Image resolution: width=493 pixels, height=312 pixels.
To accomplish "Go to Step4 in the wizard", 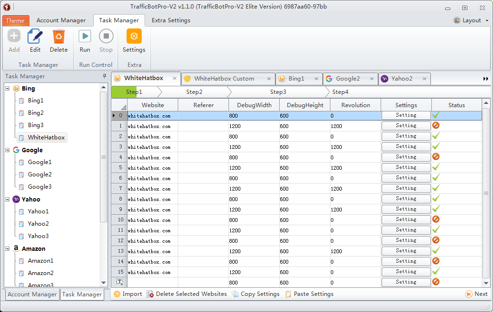I will (x=340, y=92).
